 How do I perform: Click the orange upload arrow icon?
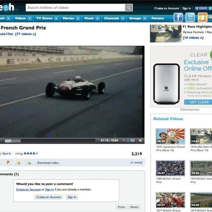(203, 17)
